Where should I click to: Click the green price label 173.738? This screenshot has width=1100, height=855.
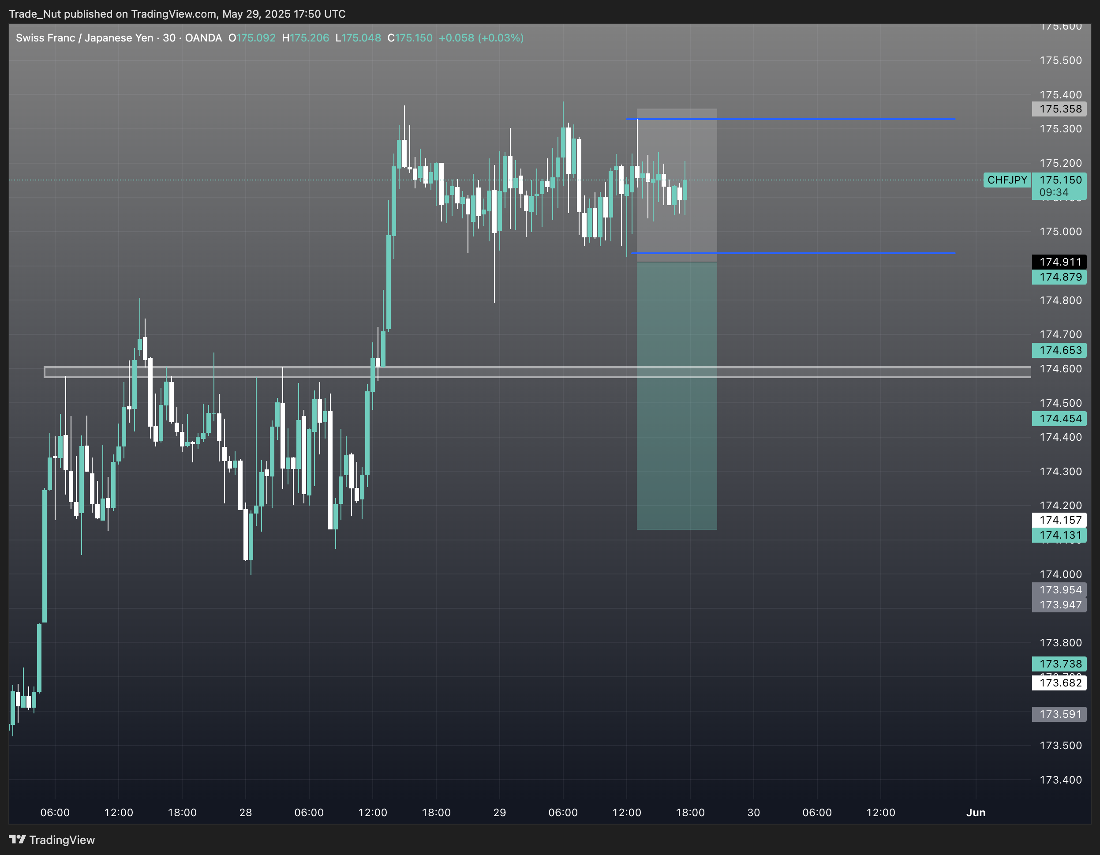click(x=1059, y=664)
